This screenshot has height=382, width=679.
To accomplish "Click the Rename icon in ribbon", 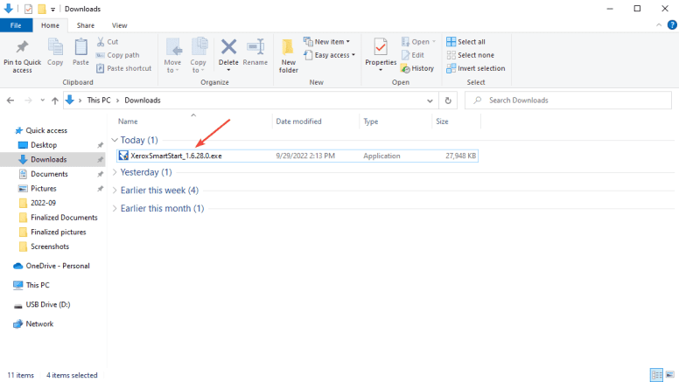I will pos(255,52).
